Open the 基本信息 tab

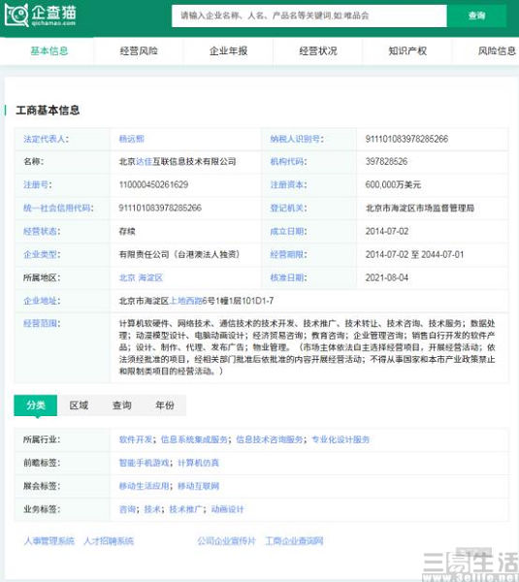click(49, 50)
